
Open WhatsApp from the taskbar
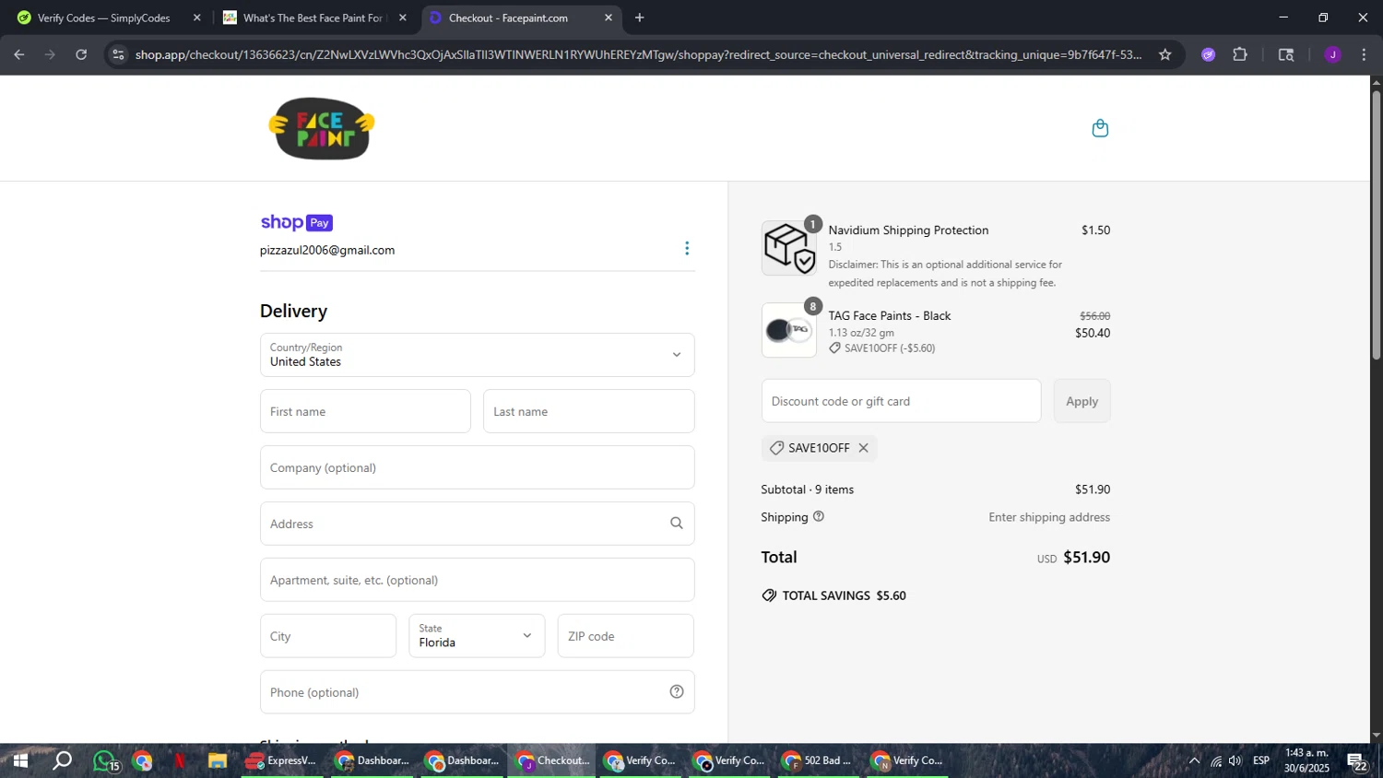(106, 761)
